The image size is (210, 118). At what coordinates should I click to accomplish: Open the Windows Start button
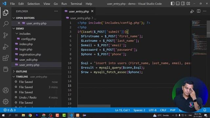tap(3, 115)
